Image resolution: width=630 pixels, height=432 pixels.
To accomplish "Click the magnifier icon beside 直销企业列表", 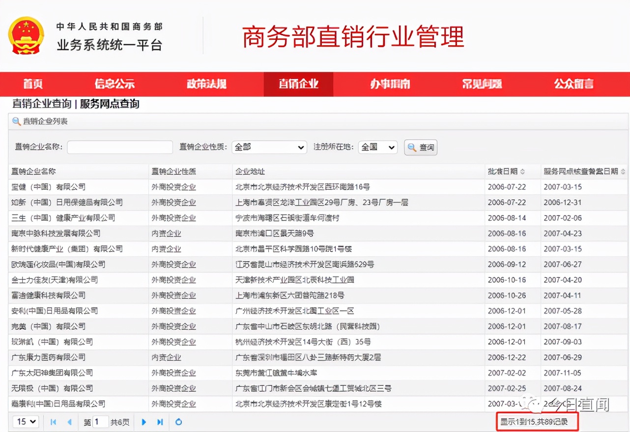I will (x=16, y=121).
